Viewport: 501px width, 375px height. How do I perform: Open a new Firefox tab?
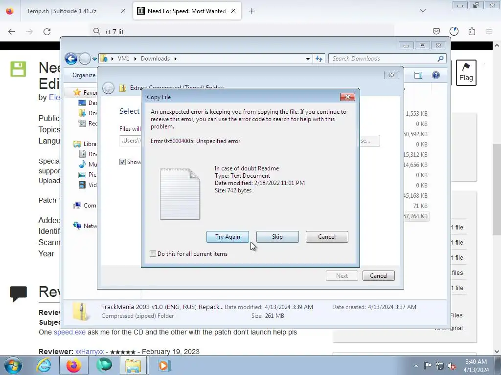pos(252,11)
